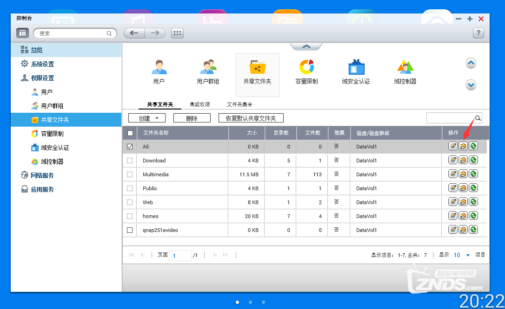
Task: Click the 搜索 search box in toolbar
Action: pyautogui.click(x=75, y=33)
